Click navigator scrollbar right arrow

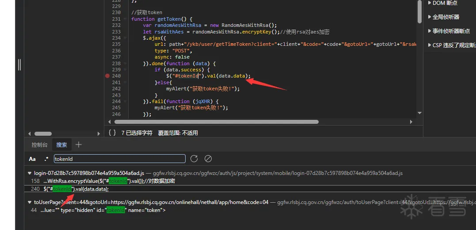99,134
